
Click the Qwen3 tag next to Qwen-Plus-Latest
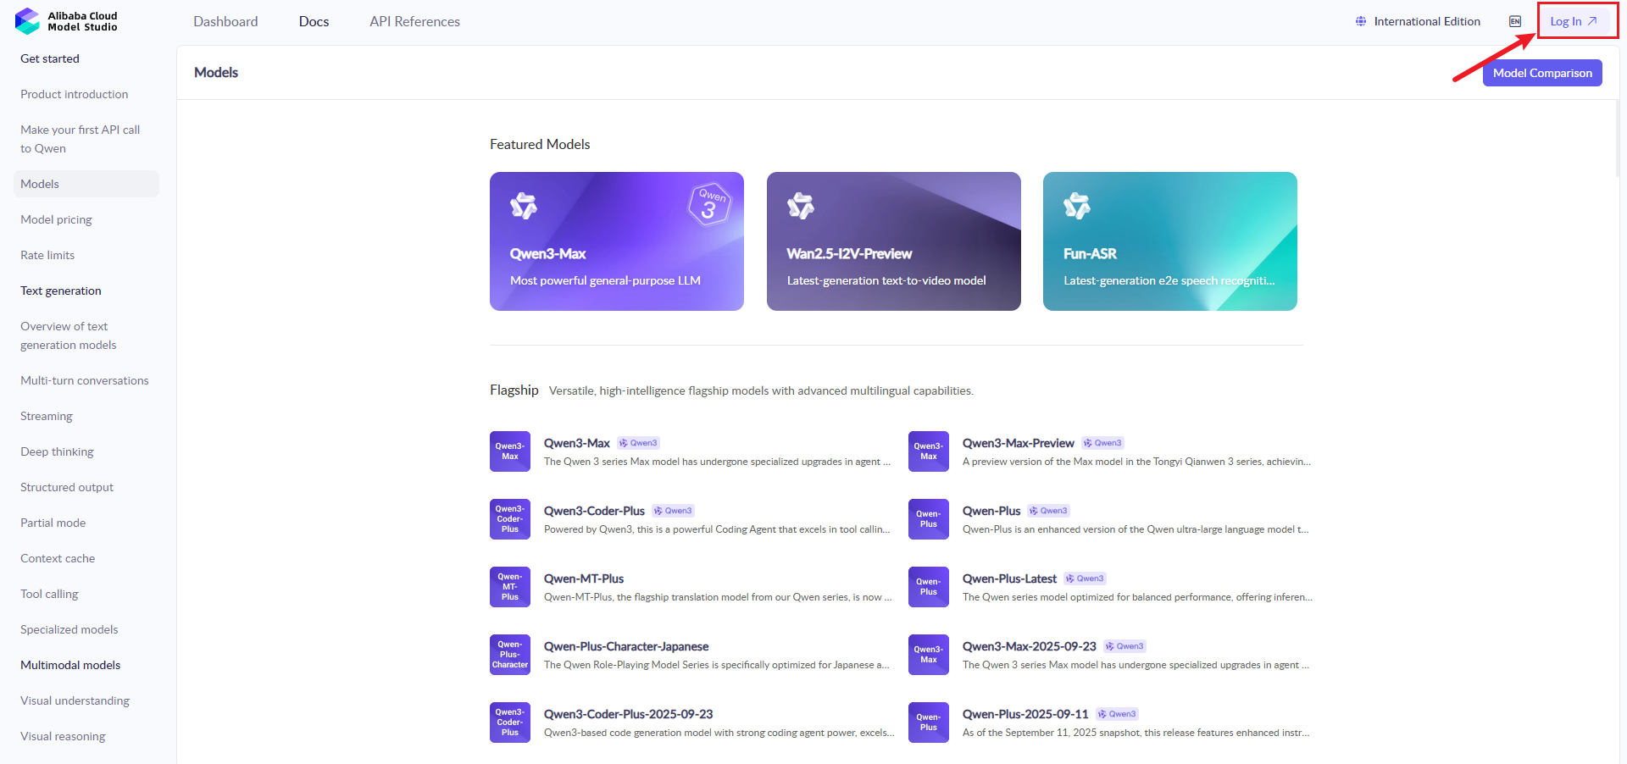tap(1086, 579)
